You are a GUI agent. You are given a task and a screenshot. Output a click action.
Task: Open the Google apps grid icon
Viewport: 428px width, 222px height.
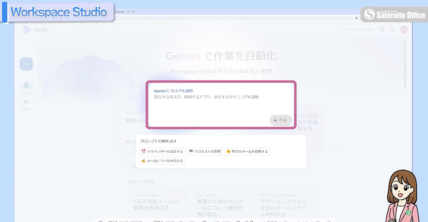click(393, 30)
